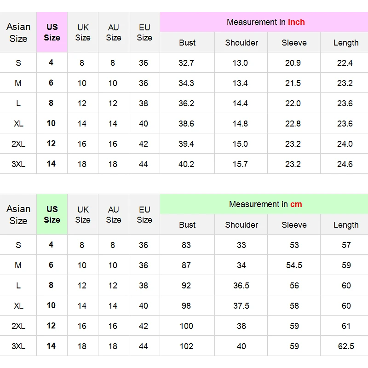This screenshot has height=368, width=368.
Task: Select the pink US Size header cell
Action: 52,32
